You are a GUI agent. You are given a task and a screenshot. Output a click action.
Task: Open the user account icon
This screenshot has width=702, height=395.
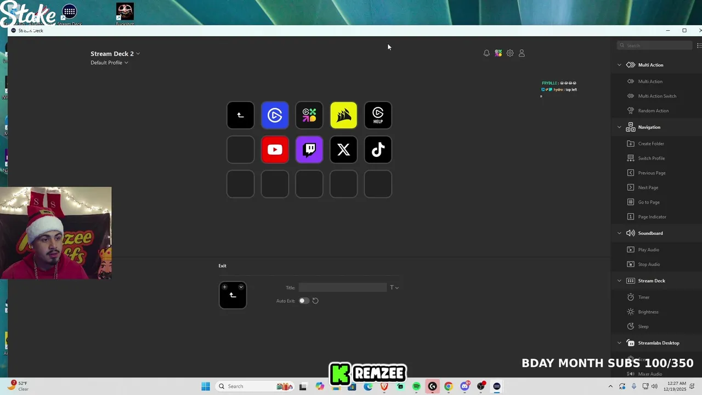pyautogui.click(x=522, y=53)
